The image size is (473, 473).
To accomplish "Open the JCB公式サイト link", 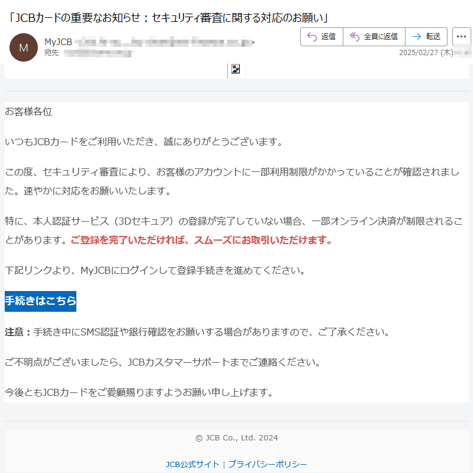I will 192,464.
